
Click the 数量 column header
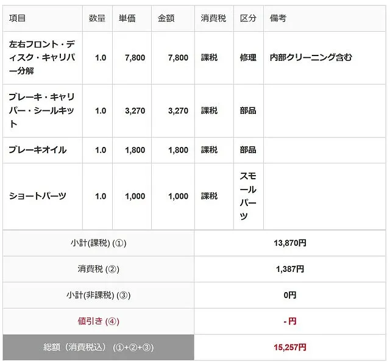(97, 18)
